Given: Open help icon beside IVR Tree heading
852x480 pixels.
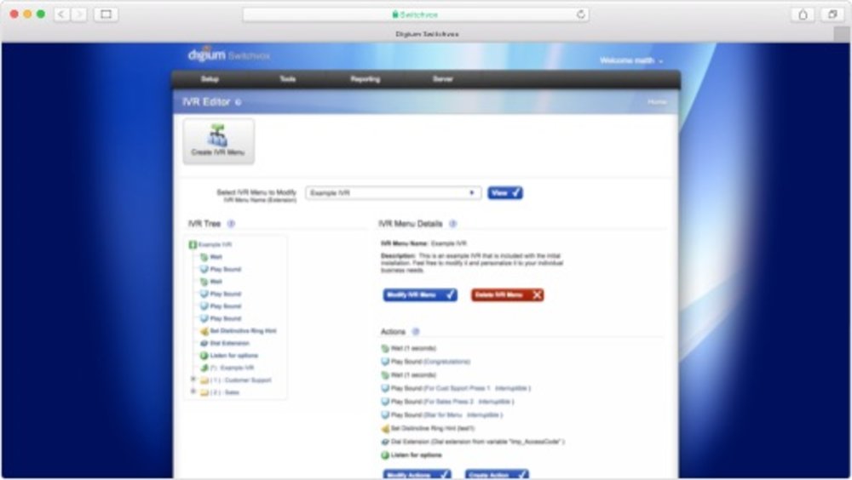Looking at the screenshot, I should (231, 224).
